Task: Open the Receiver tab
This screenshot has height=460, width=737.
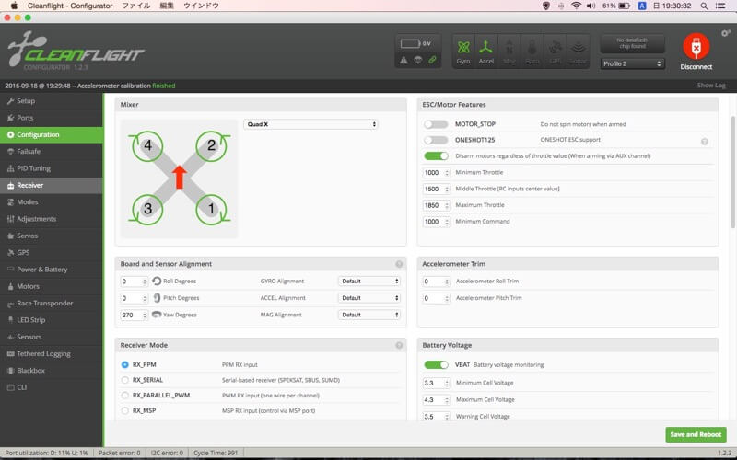Action: click(52, 186)
